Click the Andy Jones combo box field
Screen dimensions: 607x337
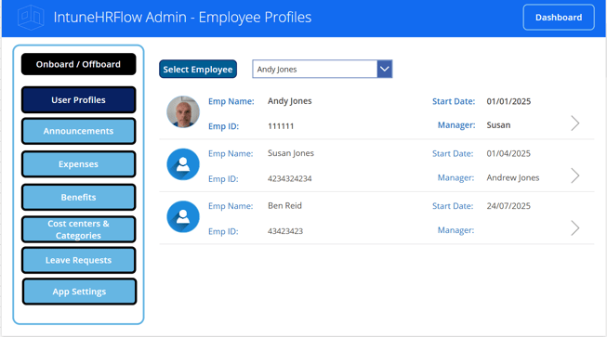tap(322, 70)
